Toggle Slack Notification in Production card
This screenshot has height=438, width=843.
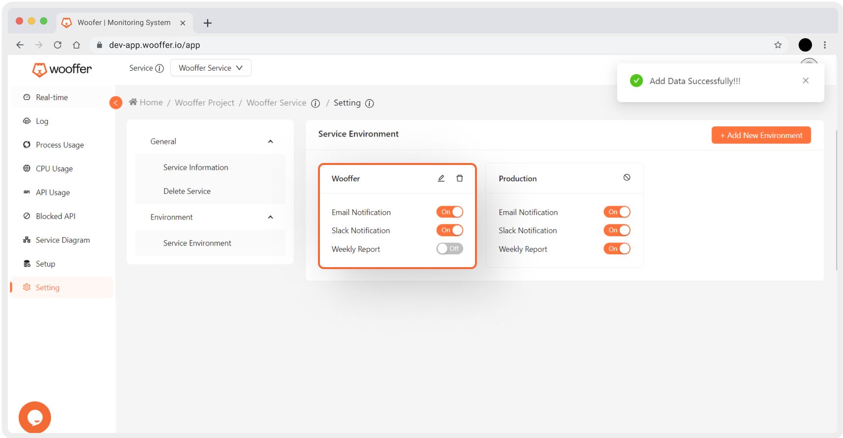(617, 230)
